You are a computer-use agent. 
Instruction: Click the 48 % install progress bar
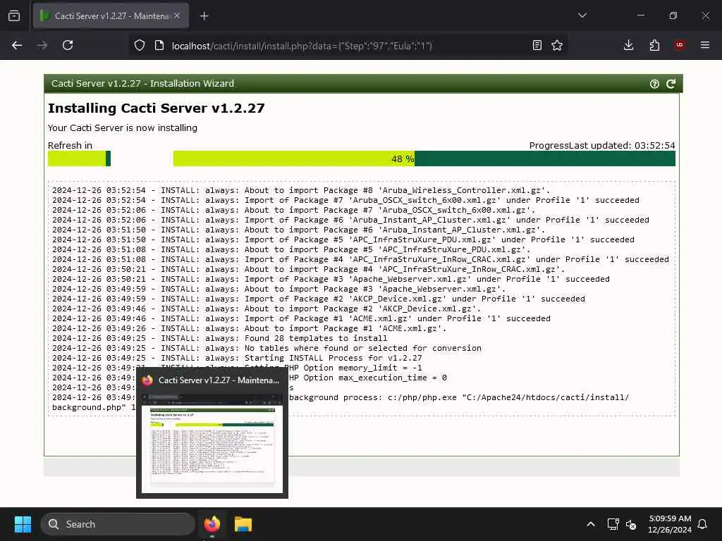coord(424,158)
